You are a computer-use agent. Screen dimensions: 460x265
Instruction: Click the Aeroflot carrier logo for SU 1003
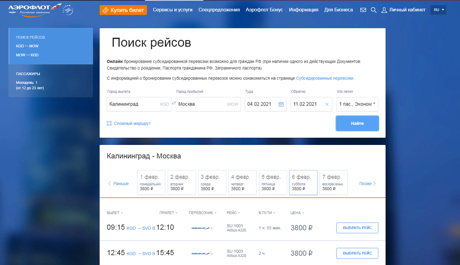tap(202, 253)
